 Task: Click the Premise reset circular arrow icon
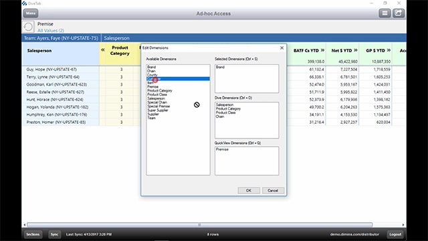[x=28, y=27]
